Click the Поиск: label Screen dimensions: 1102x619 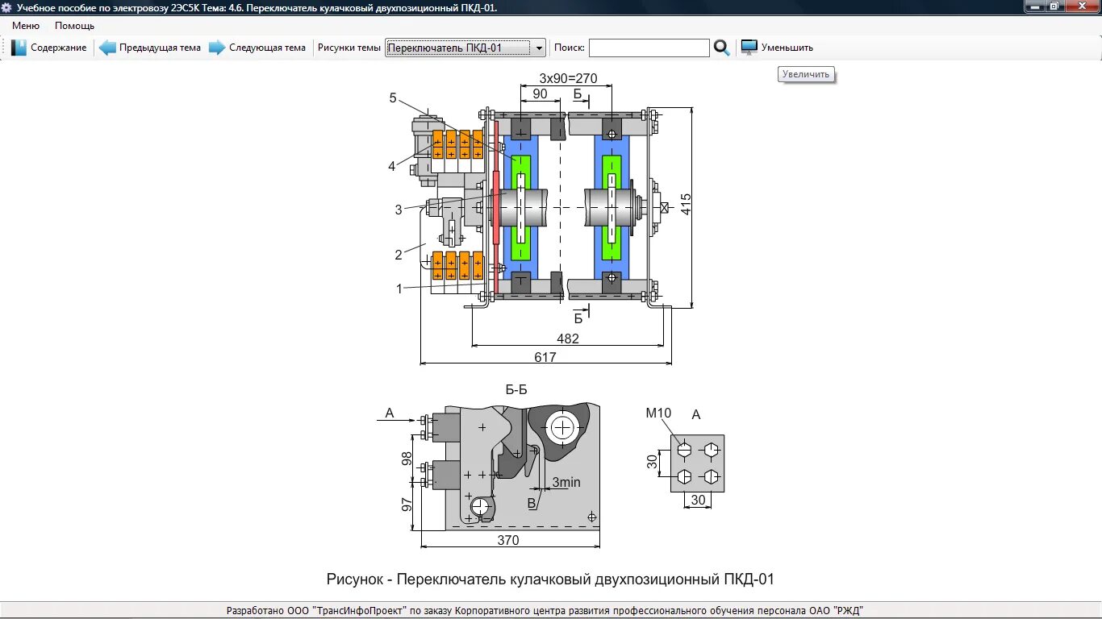(570, 48)
